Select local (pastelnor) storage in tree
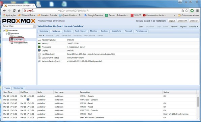Viewport: 201px width, 122px height. [21, 43]
